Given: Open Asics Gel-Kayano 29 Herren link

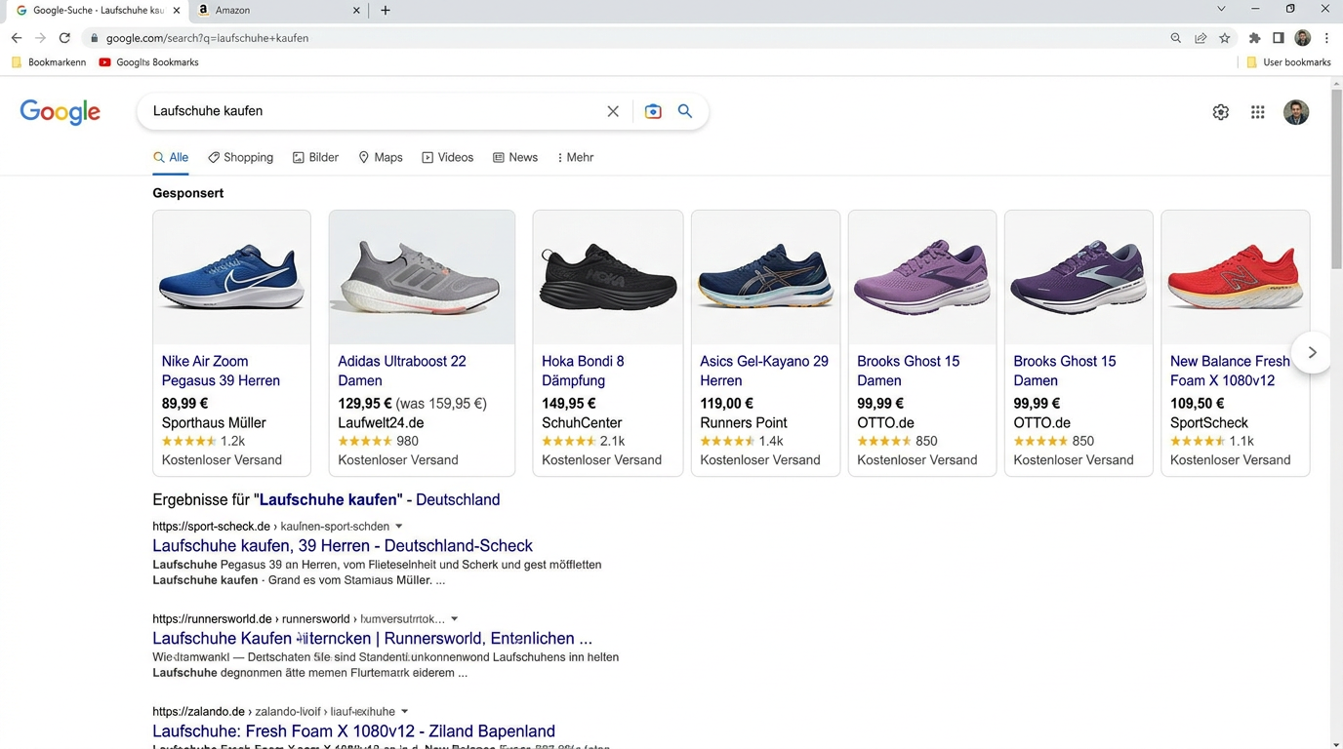Looking at the screenshot, I should [764, 371].
